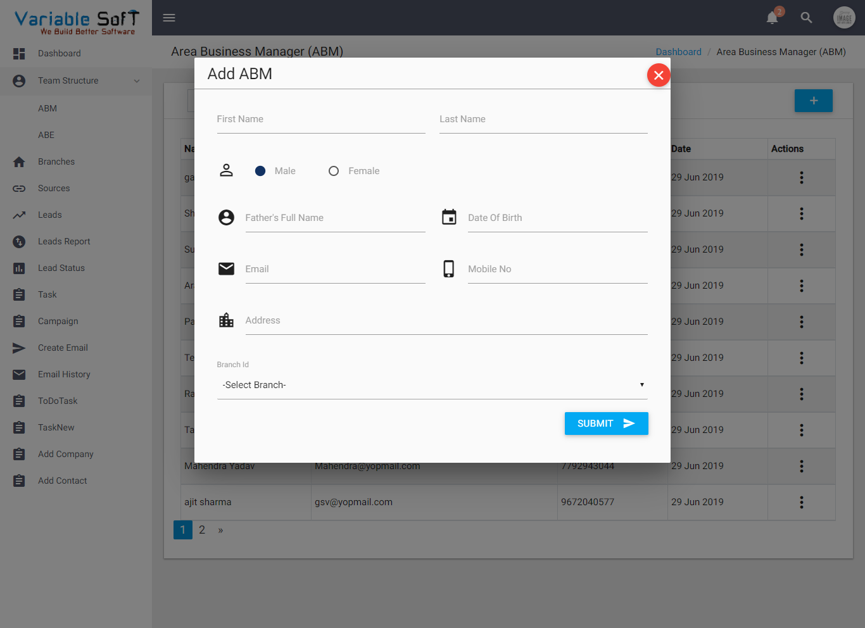Open the Add Contact menu item
This screenshot has height=628, width=865.
click(x=62, y=480)
